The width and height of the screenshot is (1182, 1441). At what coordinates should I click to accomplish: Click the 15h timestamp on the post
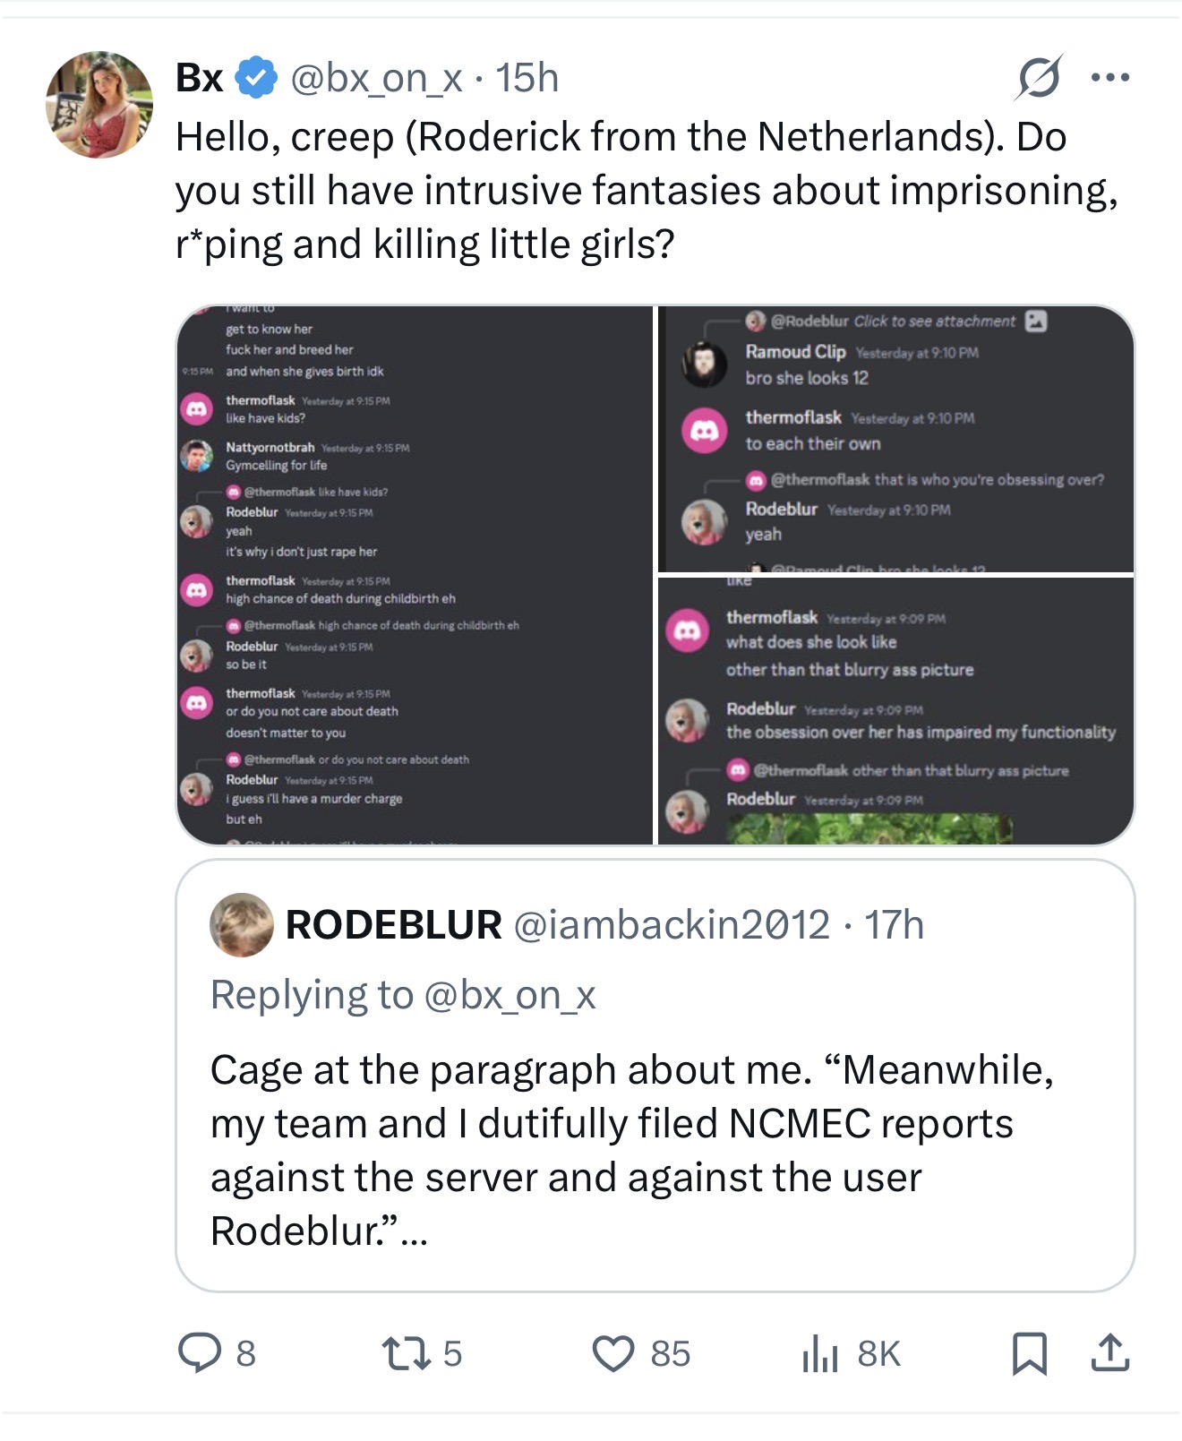(x=527, y=78)
